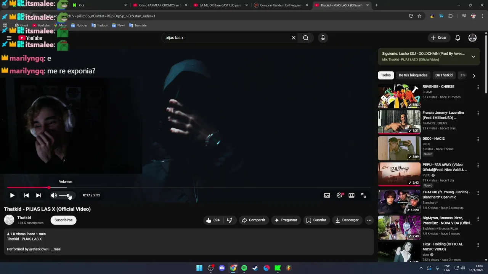Switch video to theater mode
The image size is (488, 274).
pos(352,195)
